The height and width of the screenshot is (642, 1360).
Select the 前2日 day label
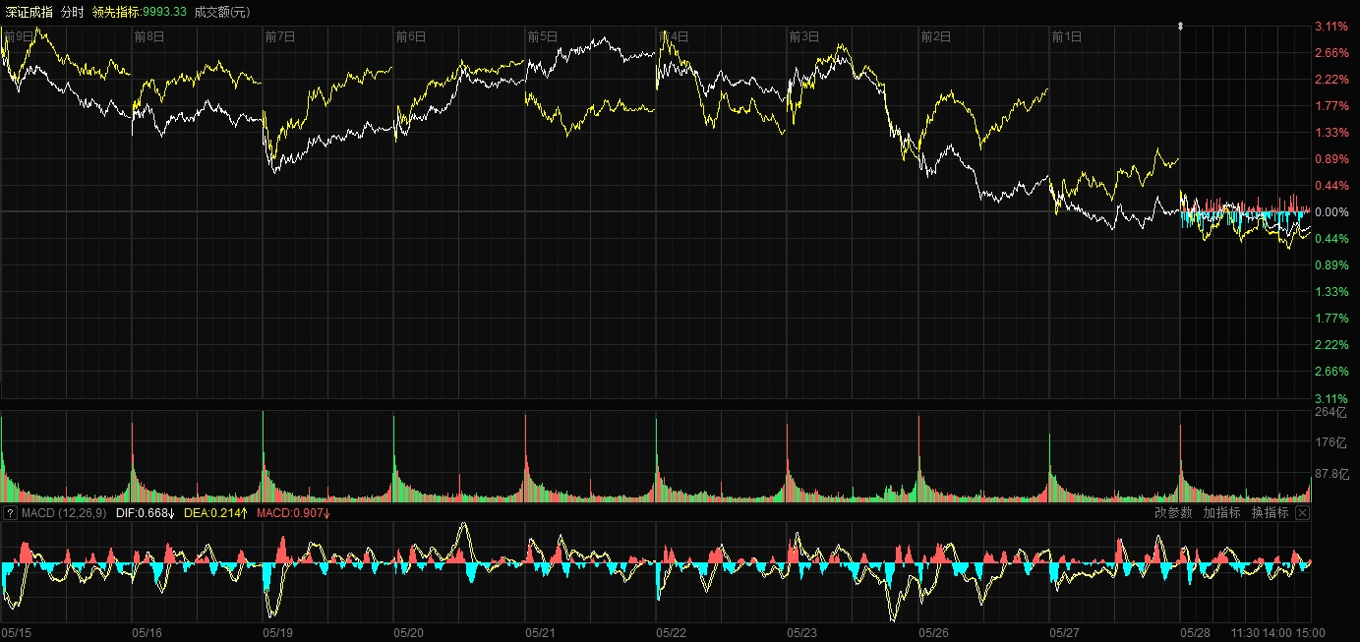(x=936, y=36)
